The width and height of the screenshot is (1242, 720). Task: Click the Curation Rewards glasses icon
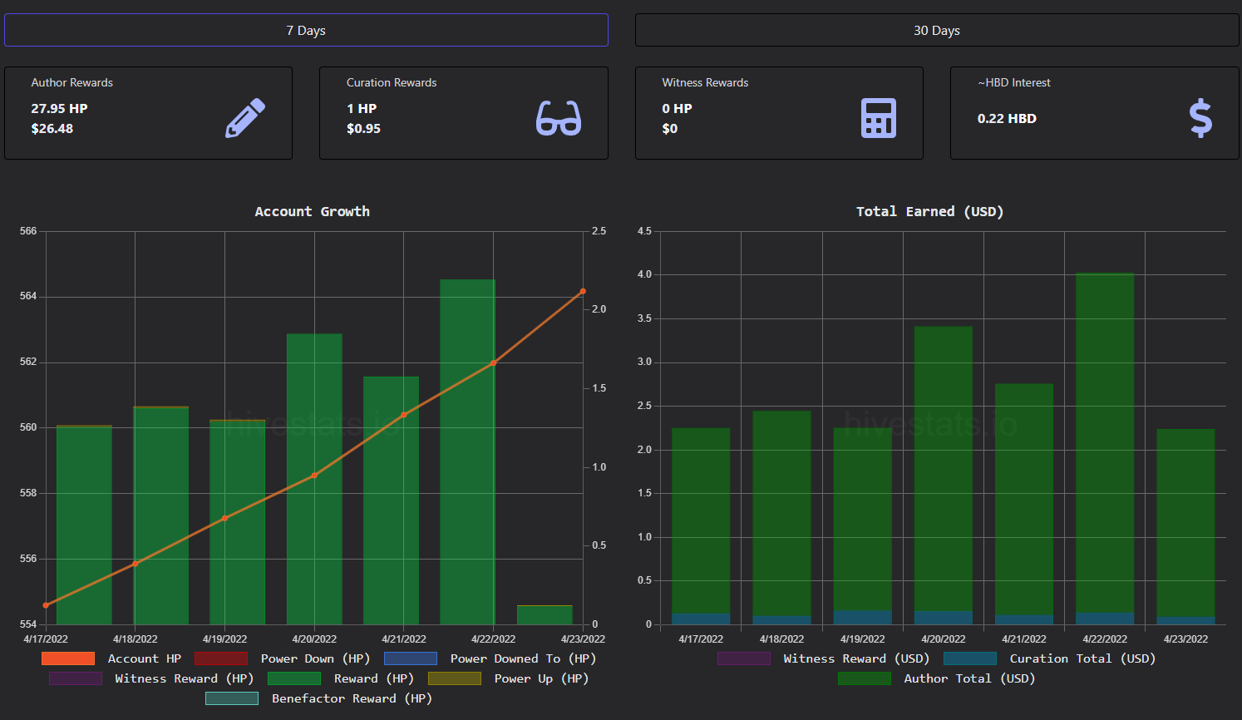tap(559, 118)
